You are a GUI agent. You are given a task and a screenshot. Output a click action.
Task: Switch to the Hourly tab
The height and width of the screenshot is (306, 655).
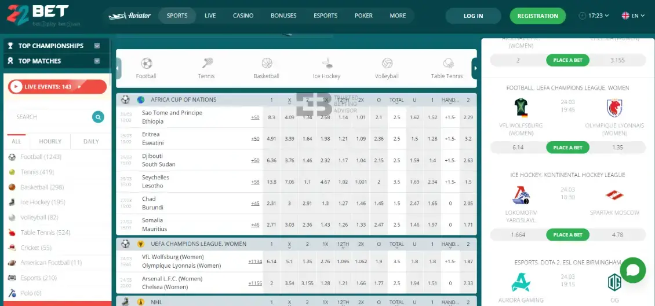point(50,141)
